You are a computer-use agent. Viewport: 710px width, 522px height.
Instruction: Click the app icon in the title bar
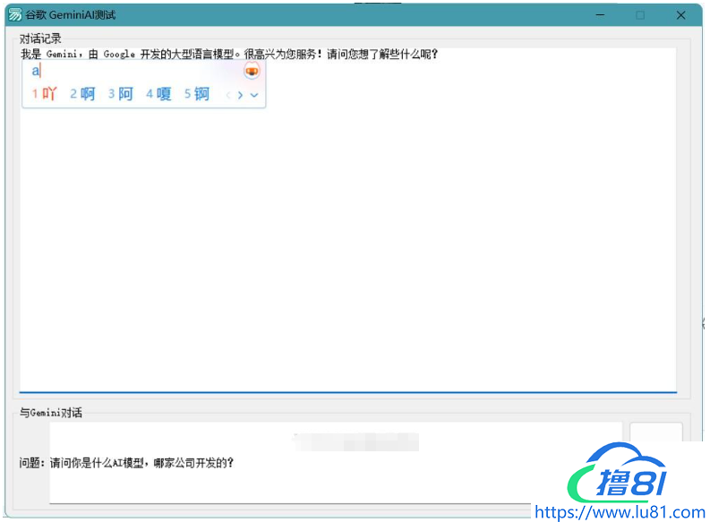coord(15,15)
